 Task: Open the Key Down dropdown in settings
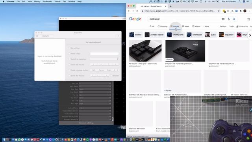click(x=95, y=98)
